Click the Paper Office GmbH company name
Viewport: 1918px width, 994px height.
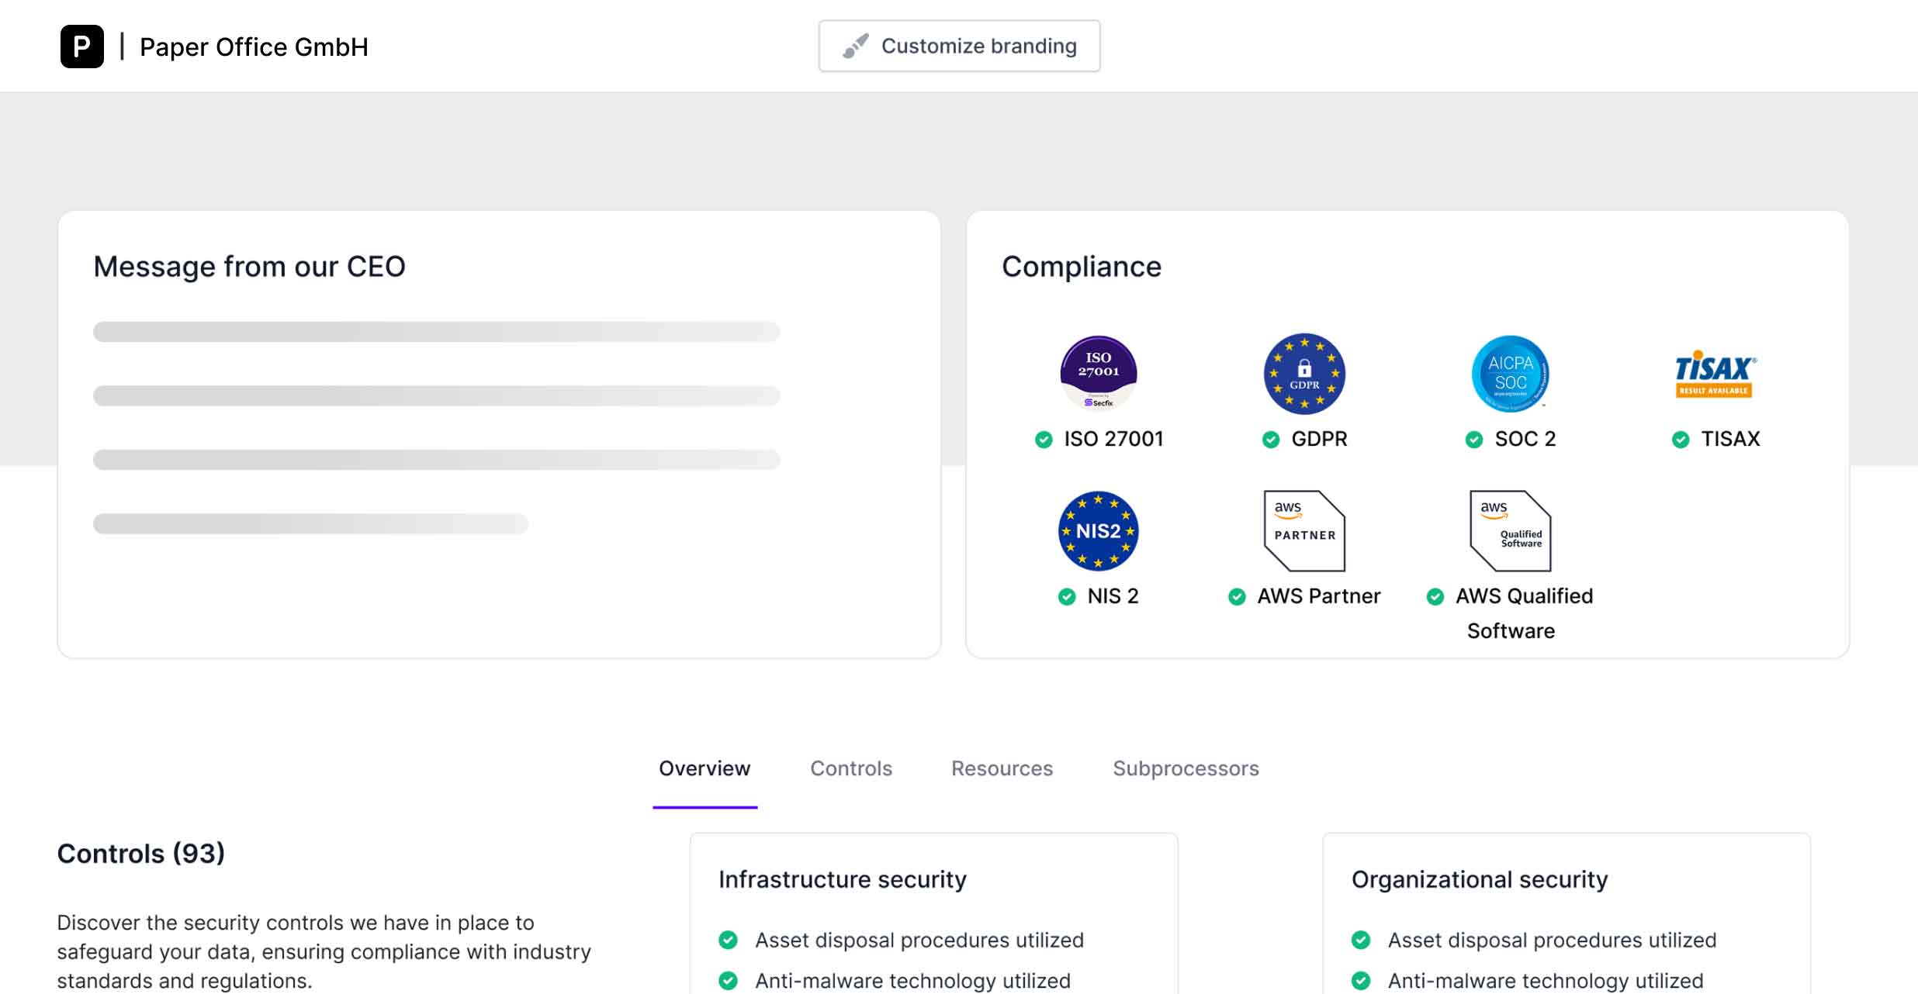coord(254,47)
